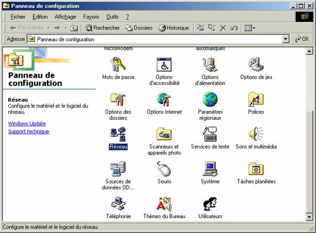
Task: Open the Affichage menu
Action: point(65,17)
